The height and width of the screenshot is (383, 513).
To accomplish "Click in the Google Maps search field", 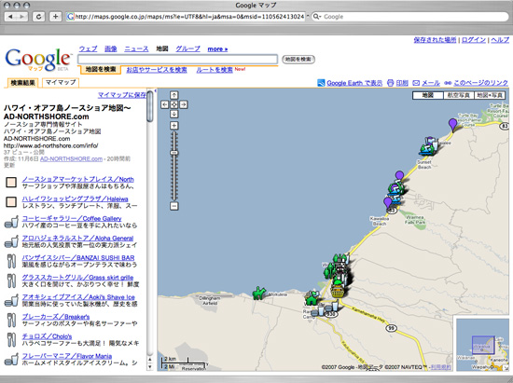I will [177, 59].
